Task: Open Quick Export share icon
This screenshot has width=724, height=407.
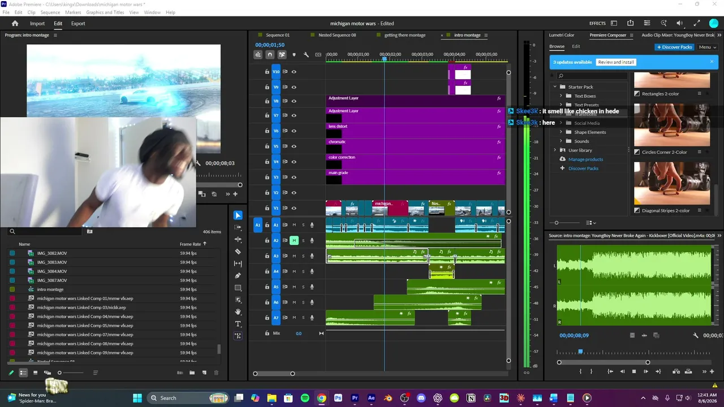Action: pyautogui.click(x=630, y=23)
